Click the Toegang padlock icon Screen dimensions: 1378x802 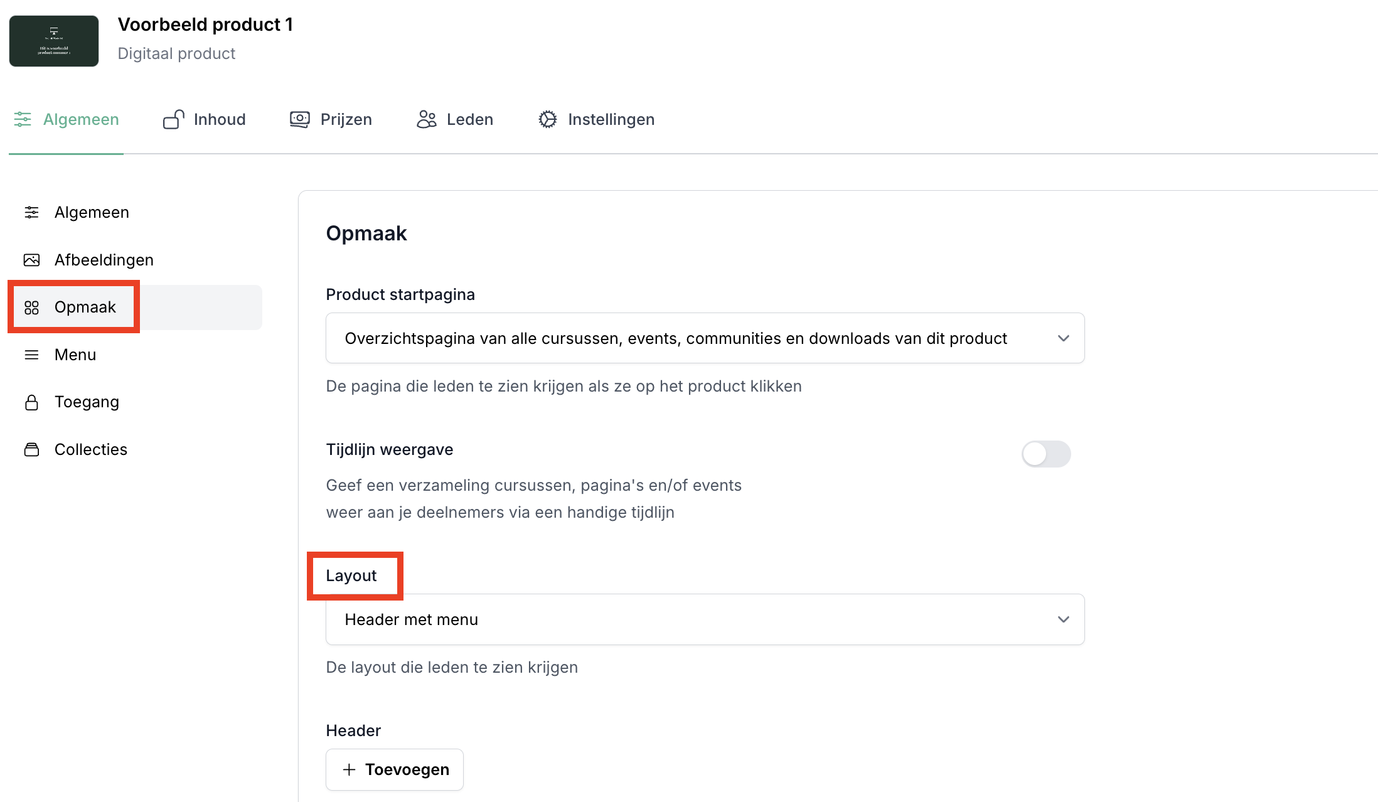(x=31, y=402)
